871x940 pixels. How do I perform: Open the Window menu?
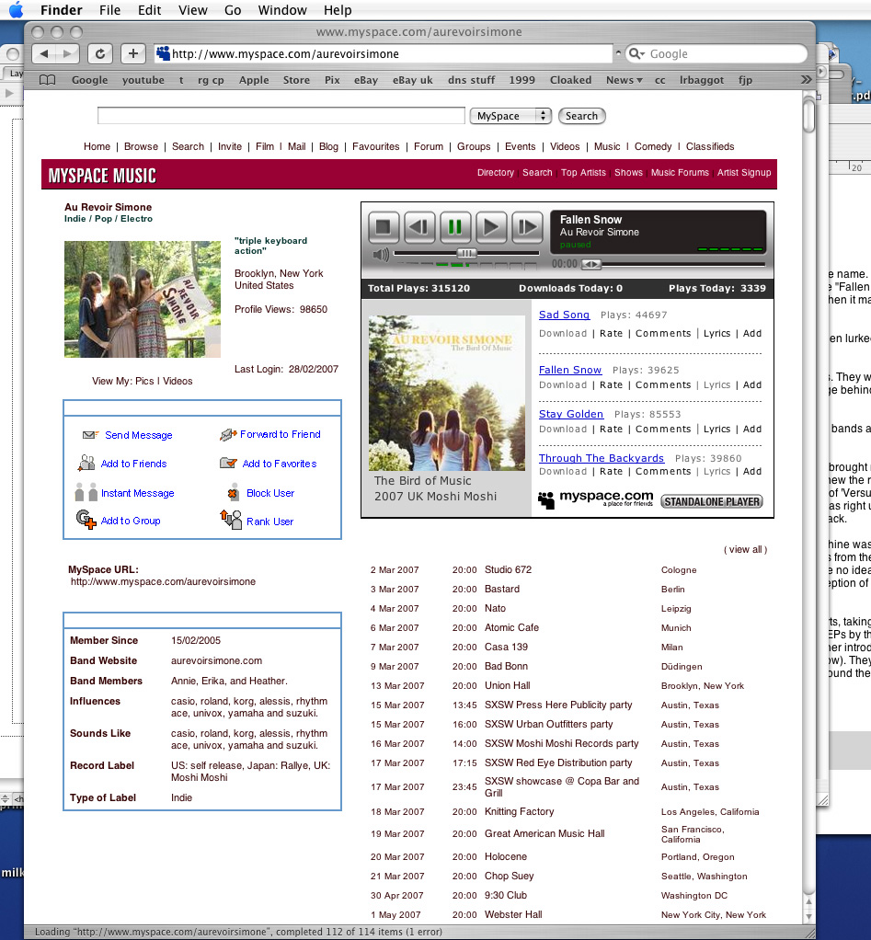282,10
